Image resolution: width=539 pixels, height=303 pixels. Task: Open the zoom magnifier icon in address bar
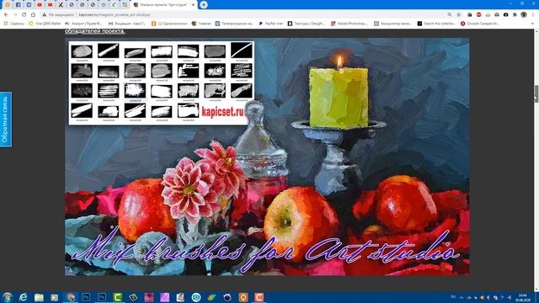[449, 15]
